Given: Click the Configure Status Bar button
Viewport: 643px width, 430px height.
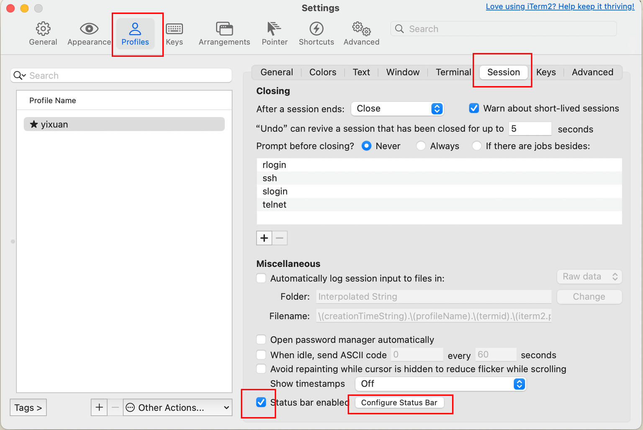Looking at the screenshot, I should 399,403.
